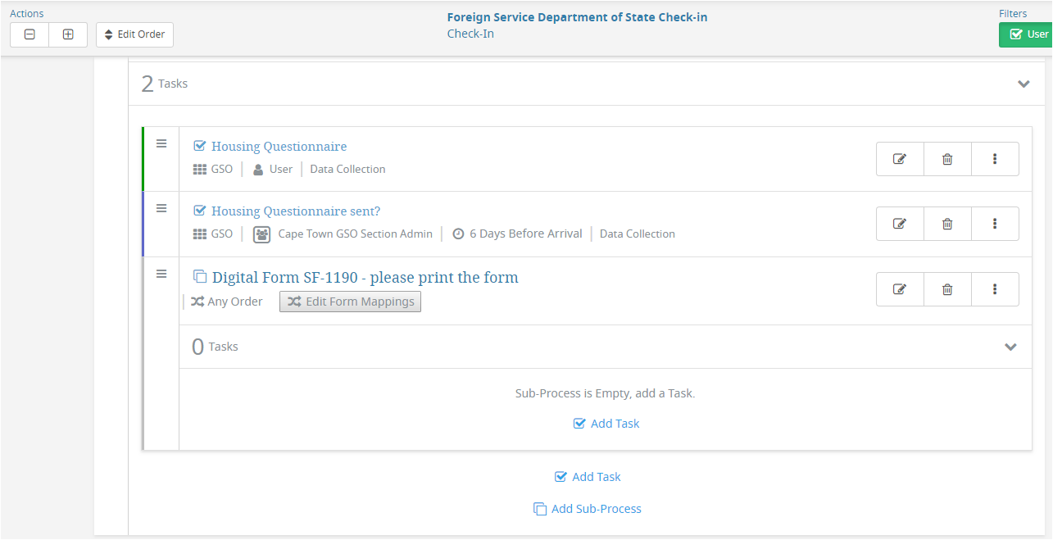The height and width of the screenshot is (540, 1053).
Task: Grab drag handle for Housing Questionnaire sent?
Action: pyautogui.click(x=161, y=208)
